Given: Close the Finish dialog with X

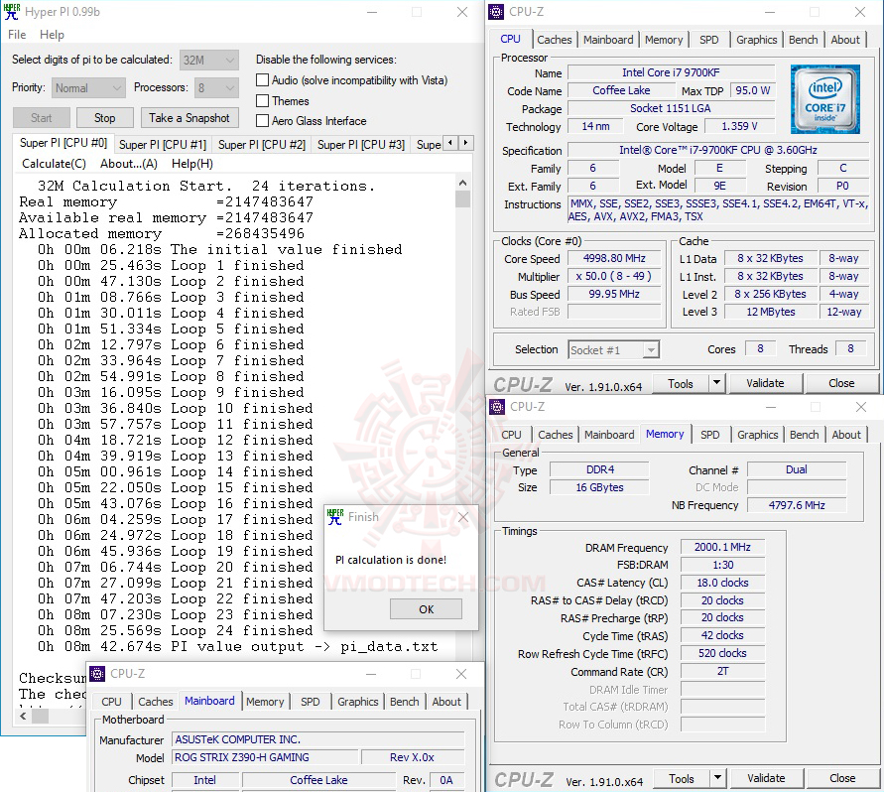Looking at the screenshot, I should pyautogui.click(x=463, y=517).
